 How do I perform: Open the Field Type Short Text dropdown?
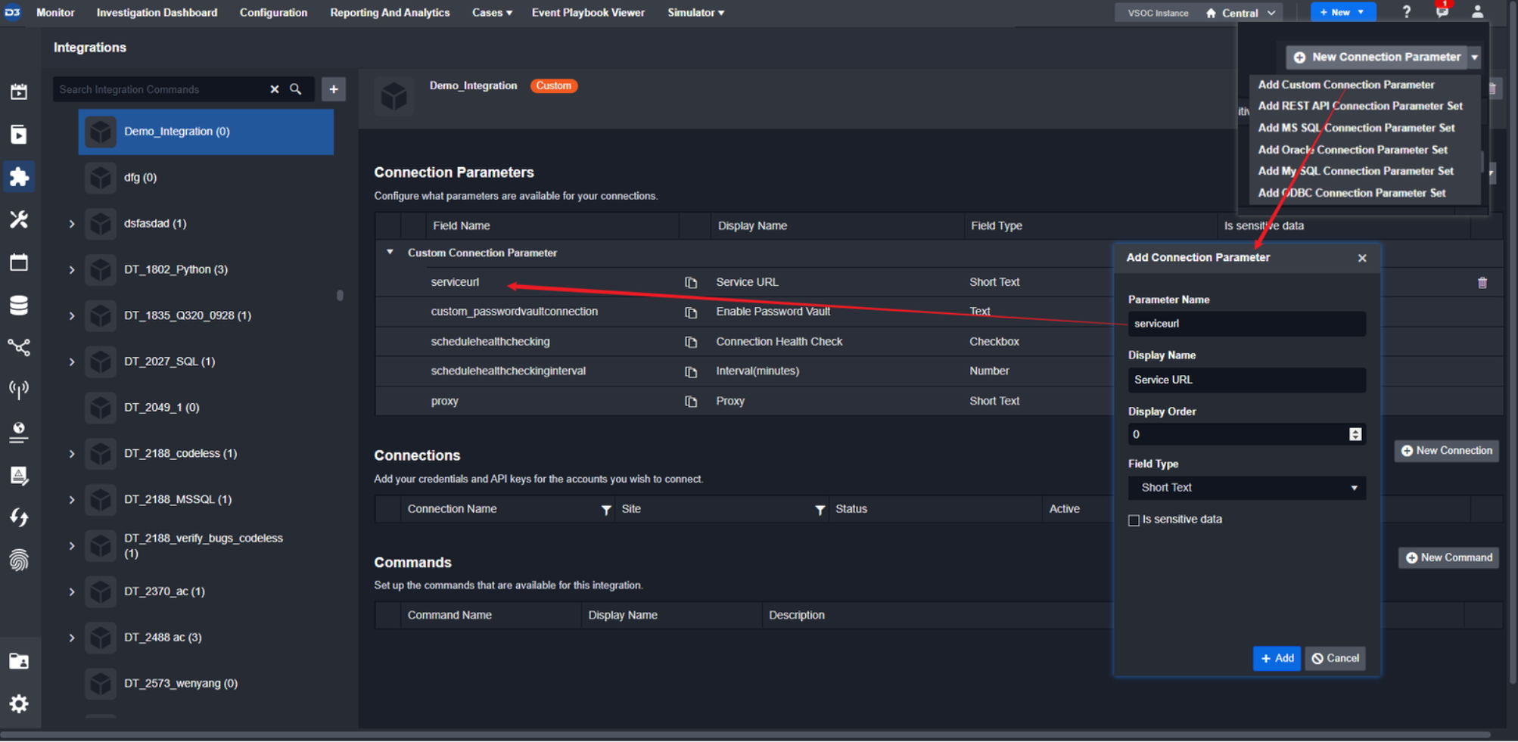[1246, 488]
